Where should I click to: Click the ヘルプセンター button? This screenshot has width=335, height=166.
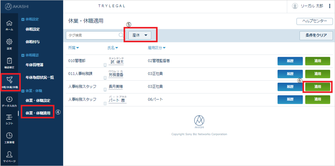(x=315, y=21)
